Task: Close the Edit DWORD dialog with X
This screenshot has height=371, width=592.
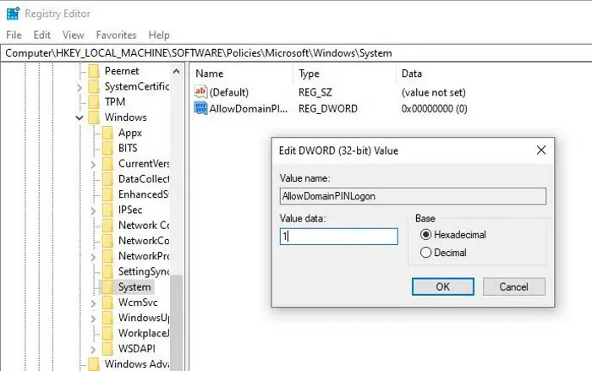Action: 541,150
